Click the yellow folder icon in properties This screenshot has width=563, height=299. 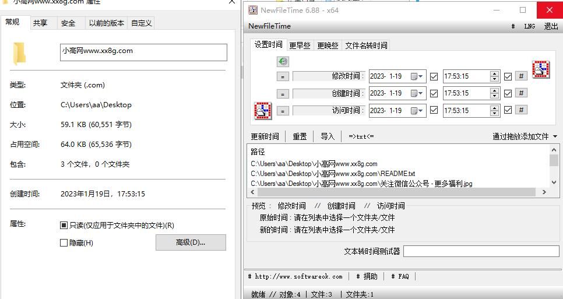pyautogui.click(x=19, y=53)
